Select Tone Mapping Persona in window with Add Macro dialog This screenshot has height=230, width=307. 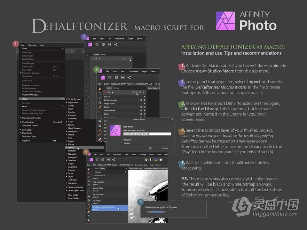(123, 77)
